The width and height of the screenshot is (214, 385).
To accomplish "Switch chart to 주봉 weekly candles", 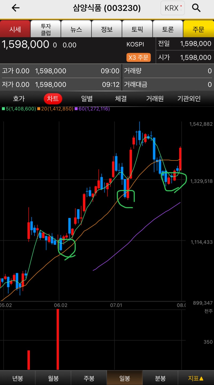I will 89,378.
